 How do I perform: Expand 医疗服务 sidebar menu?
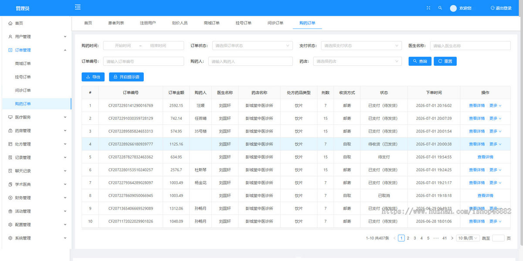(x=36, y=117)
